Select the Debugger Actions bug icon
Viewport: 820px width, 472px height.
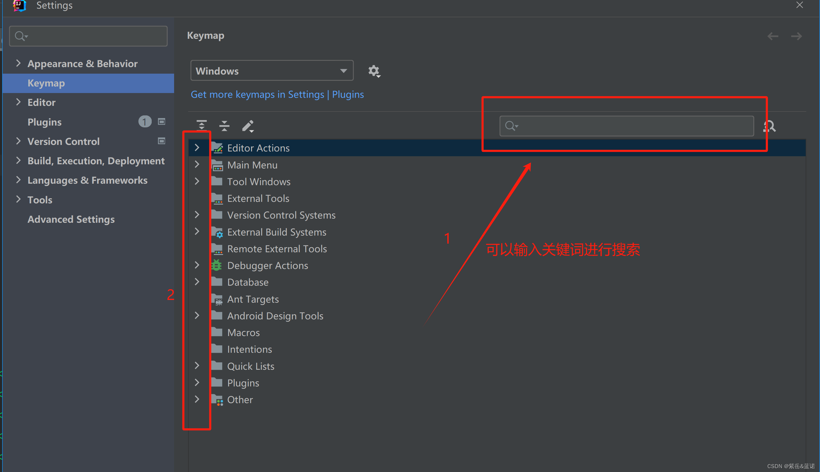(x=216, y=265)
